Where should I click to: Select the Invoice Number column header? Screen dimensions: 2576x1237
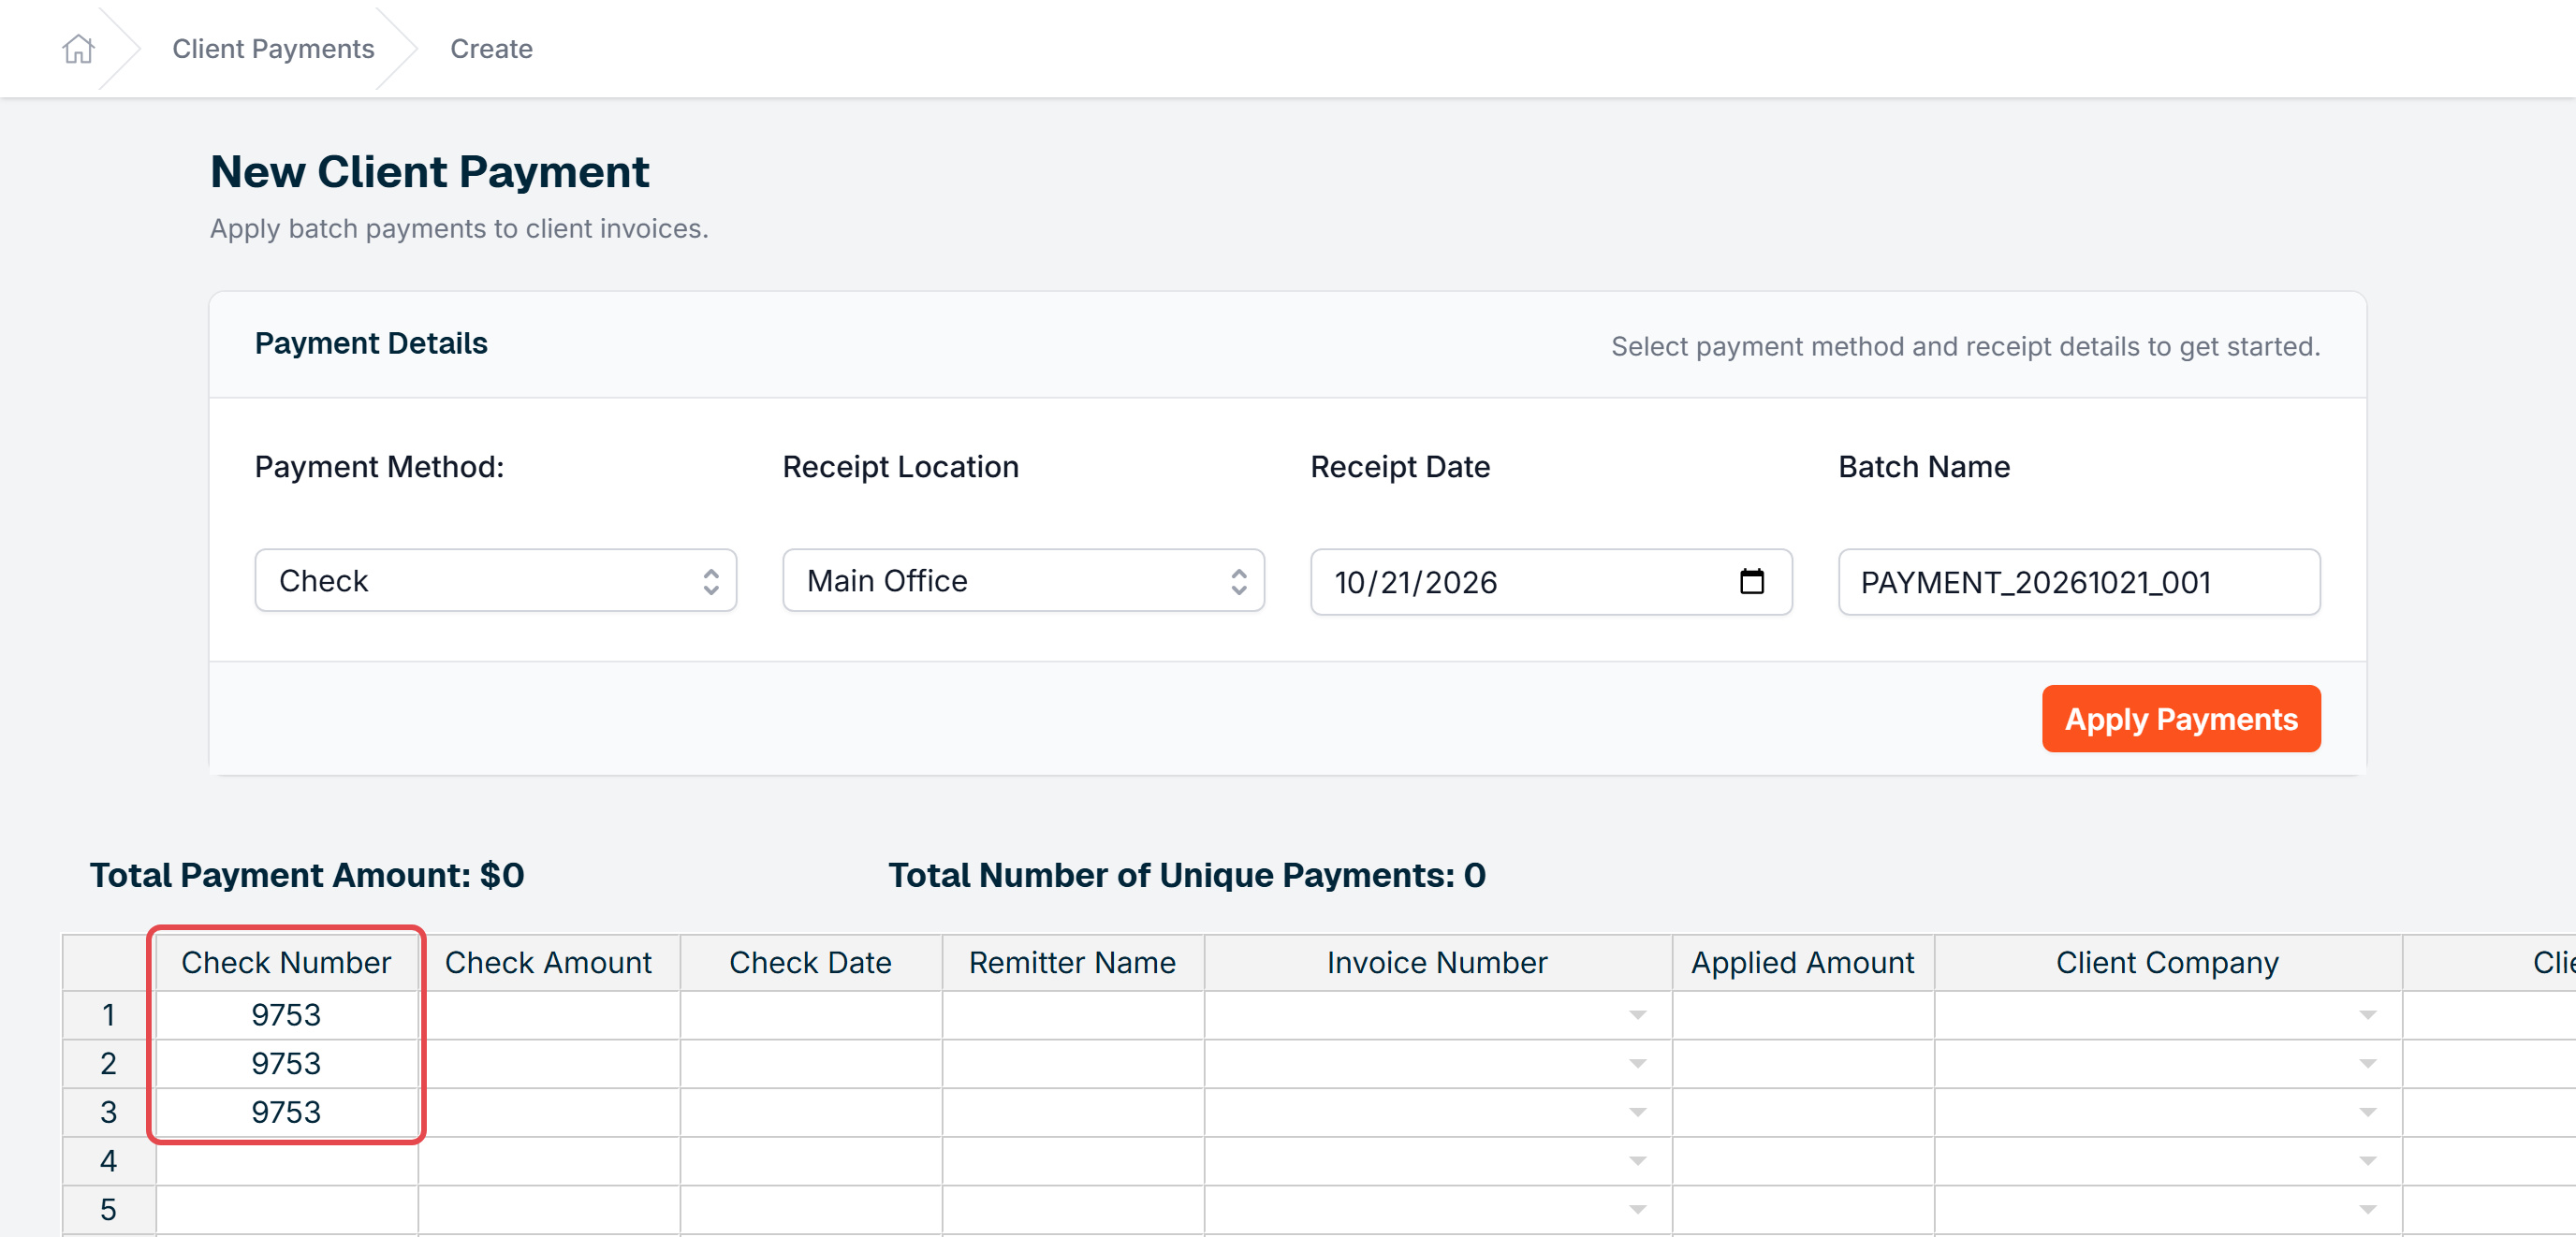[x=1438, y=962]
